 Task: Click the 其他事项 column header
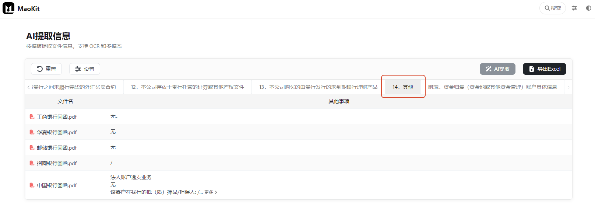(339, 101)
